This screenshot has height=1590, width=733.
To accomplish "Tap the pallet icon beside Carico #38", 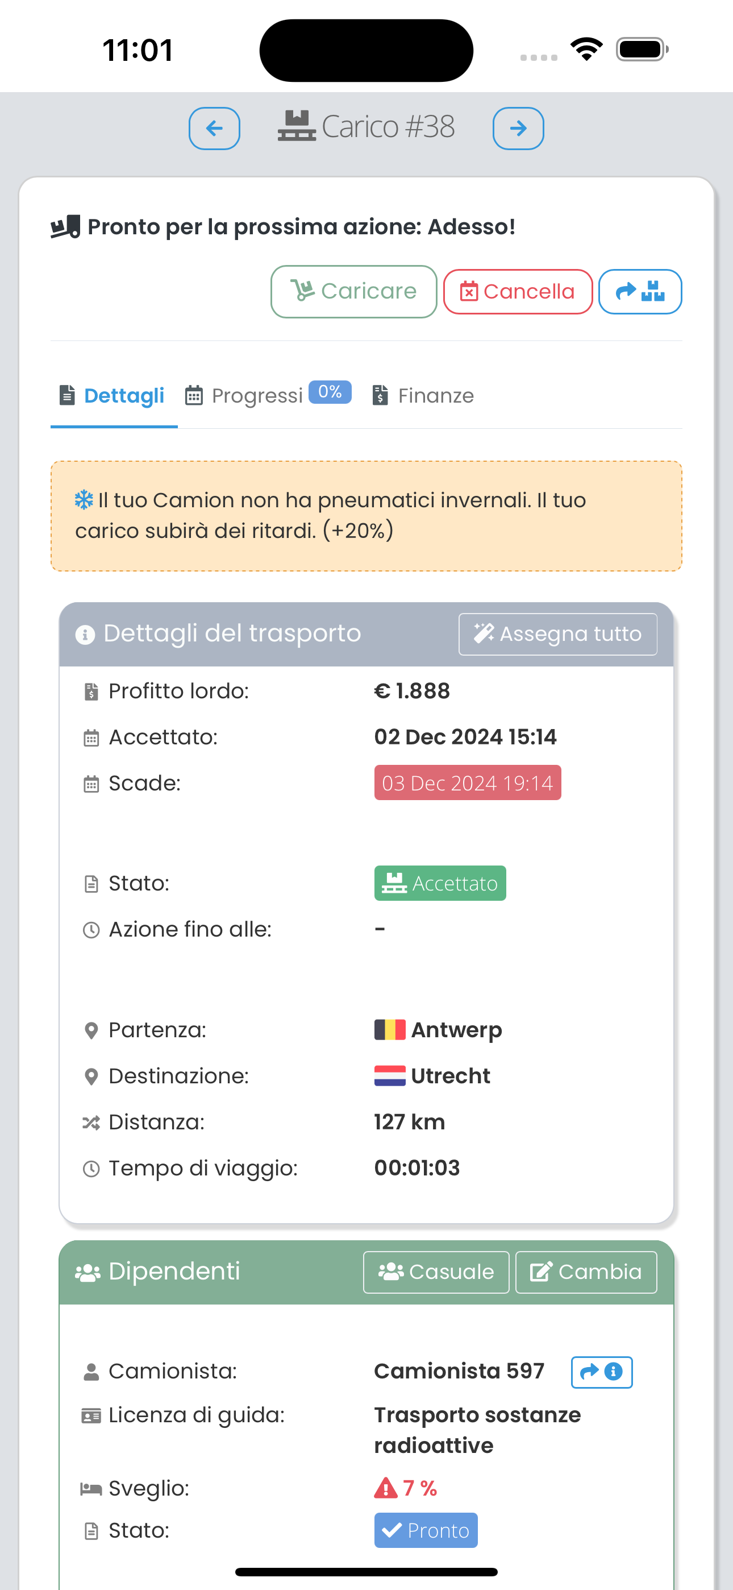I will [x=297, y=127].
